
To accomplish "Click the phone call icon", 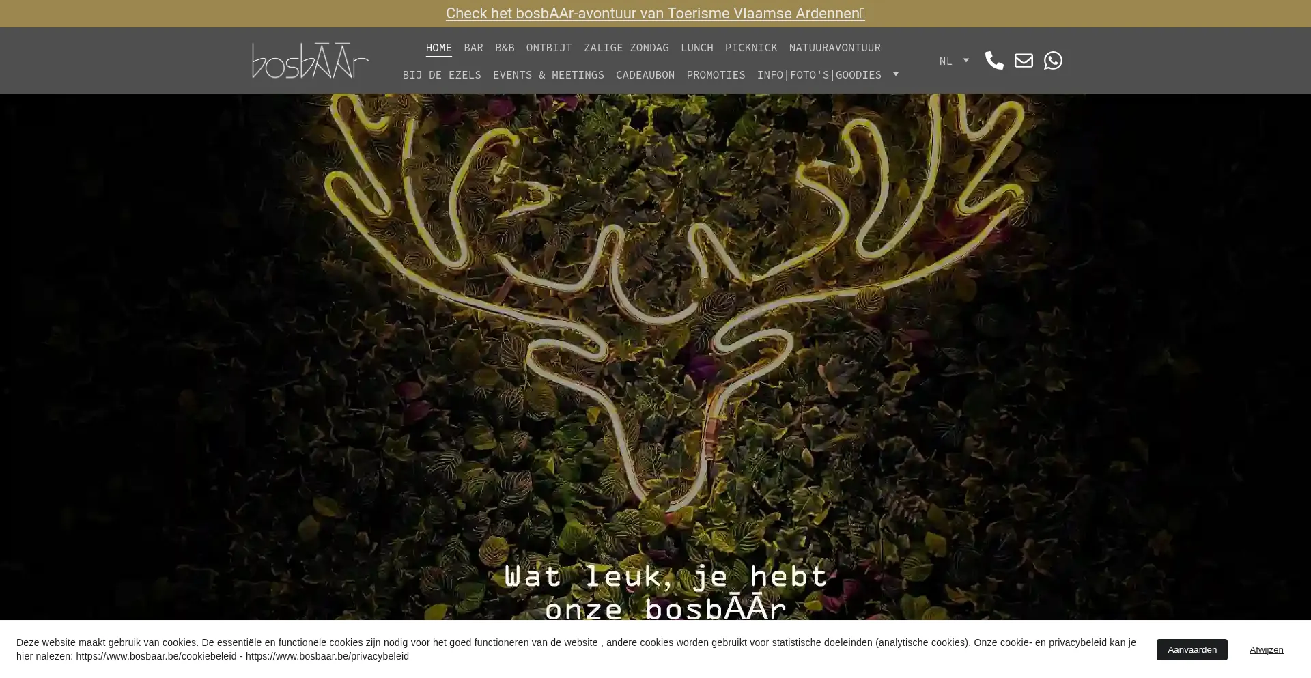I will [x=993, y=61].
